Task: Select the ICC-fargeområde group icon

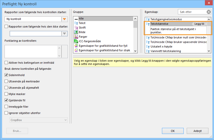Action: click(x=76, y=41)
